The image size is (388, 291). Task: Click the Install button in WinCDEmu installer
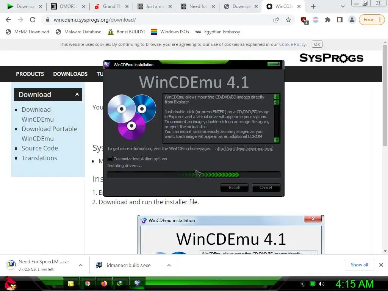click(x=234, y=188)
